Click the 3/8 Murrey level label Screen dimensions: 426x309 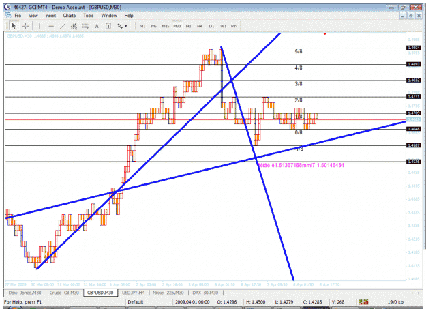pos(299,84)
